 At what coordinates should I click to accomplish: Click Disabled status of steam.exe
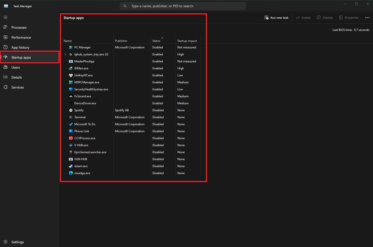pos(158,166)
